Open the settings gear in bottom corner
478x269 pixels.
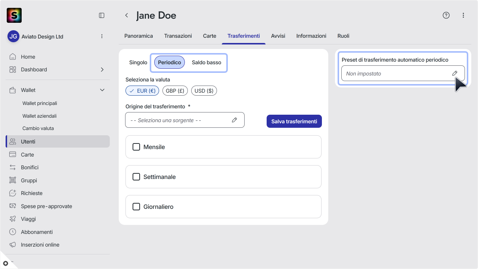pyautogui.click(x=6, y=263)
